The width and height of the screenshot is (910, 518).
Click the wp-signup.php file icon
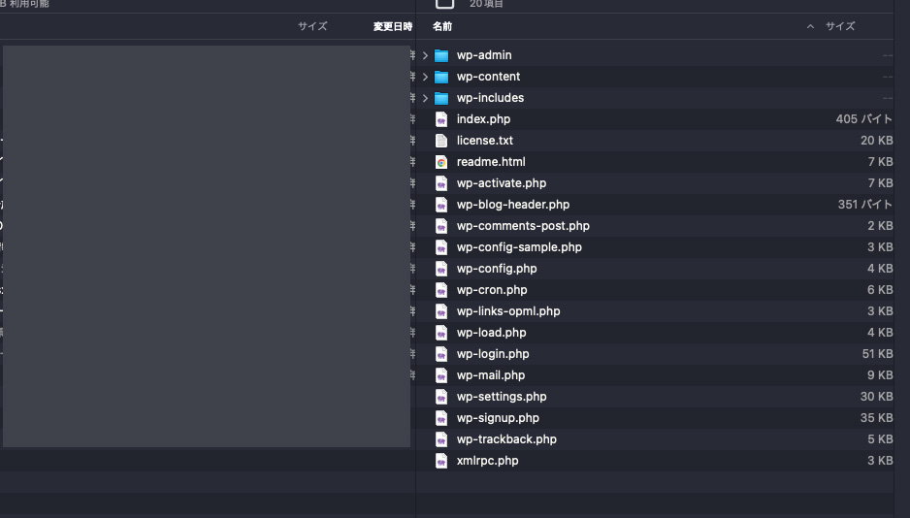[441, 419]
